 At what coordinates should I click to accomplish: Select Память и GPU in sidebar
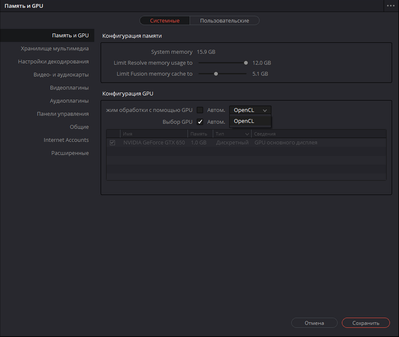click(47, 35)
